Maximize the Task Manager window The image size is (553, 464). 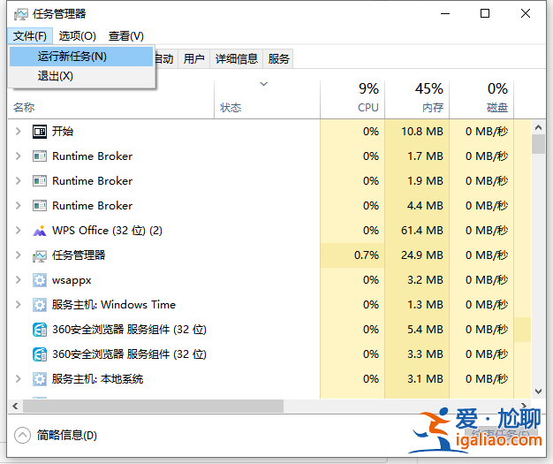click(x=485, y=14)
